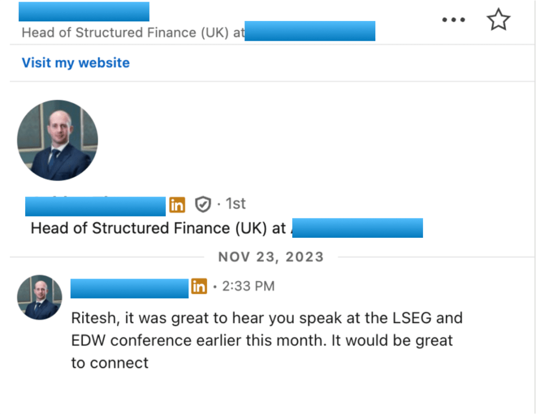The height and width of the screenshot is (414, 536).
Task: Click the words 'to connect' ending the message
Action: (x=110, y=363)
